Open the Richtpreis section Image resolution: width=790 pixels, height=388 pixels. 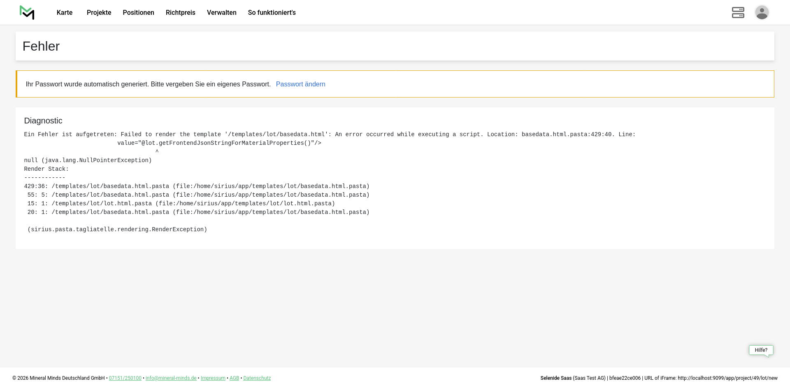(x=180, y=13)
